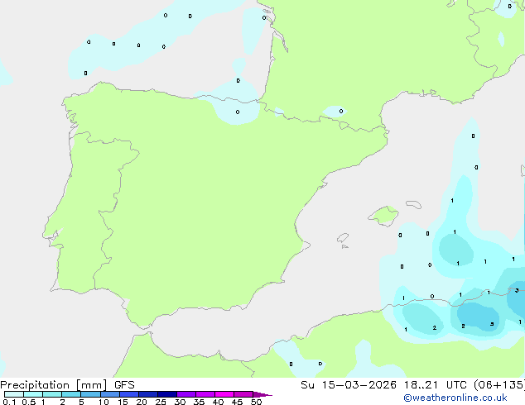The width and height of the screenshot is (525, 405).
Task: Select the legend swatch between 20 and 25
Action: tap(148, 394)
